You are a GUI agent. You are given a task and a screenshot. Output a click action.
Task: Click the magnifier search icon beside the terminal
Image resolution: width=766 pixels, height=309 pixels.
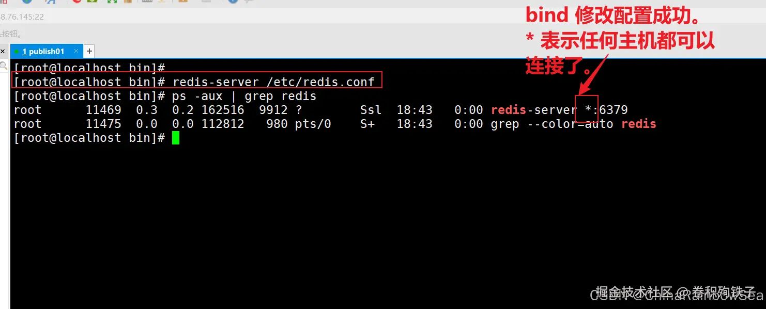pyautogui.click(x=3, y=66)
